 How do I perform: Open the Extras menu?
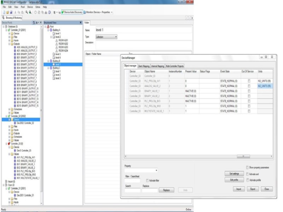pos(38,7)
